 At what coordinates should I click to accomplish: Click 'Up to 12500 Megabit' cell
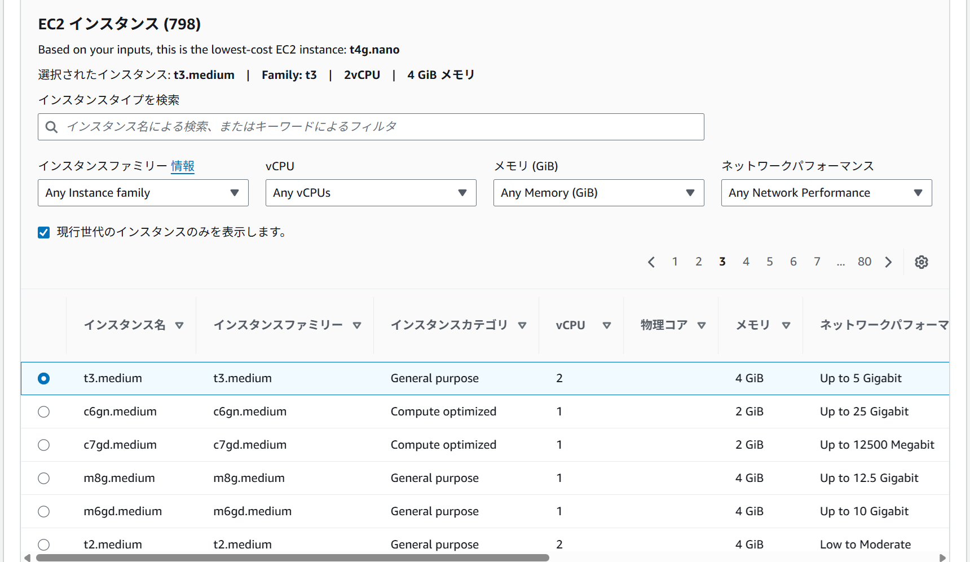(877, 445)
